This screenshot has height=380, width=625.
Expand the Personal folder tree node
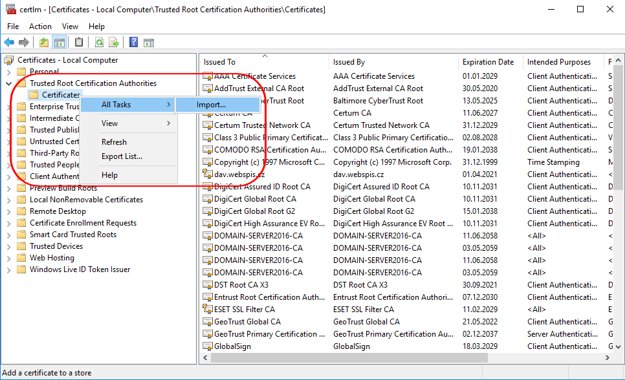pyautogui.click(x=9, y=72)
